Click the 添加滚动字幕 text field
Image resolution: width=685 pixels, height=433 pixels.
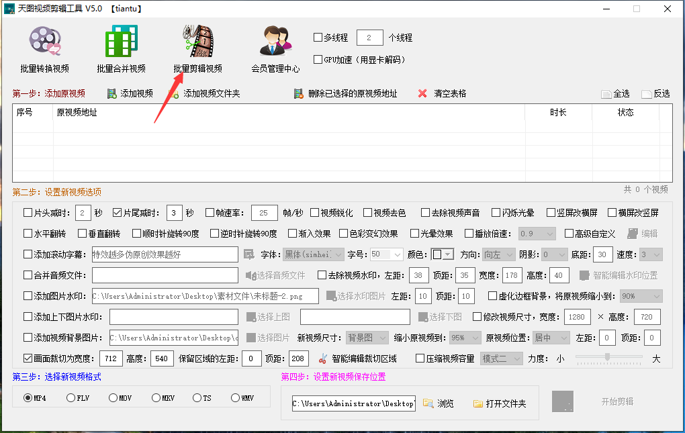165,254
